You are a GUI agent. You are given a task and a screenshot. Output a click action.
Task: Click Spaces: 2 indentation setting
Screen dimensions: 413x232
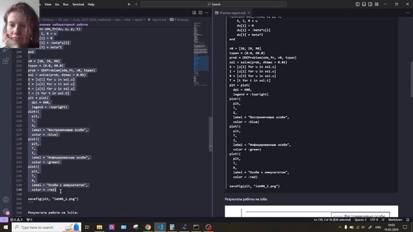[360, 219]
